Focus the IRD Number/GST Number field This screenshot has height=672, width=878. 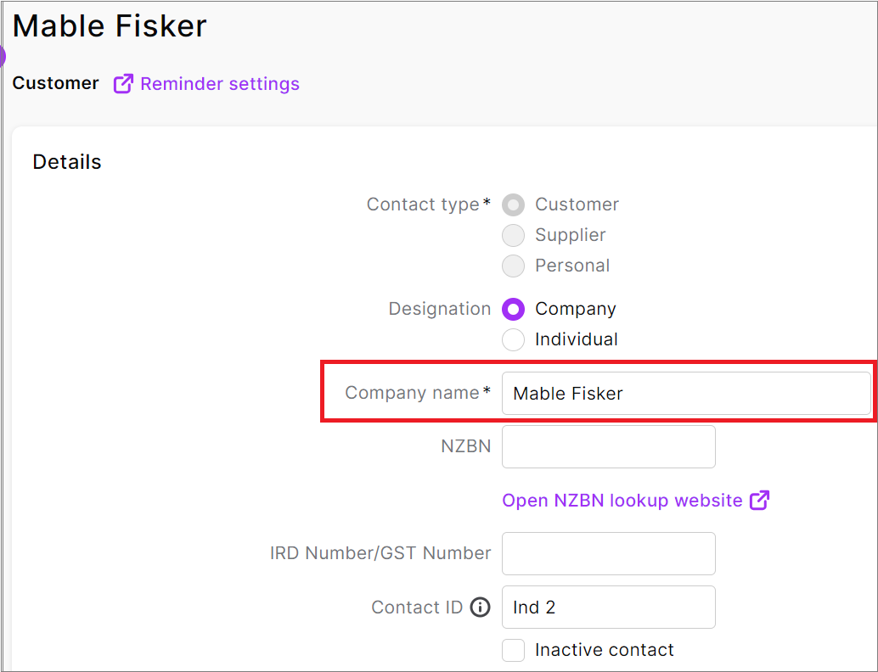pos(608,553)
